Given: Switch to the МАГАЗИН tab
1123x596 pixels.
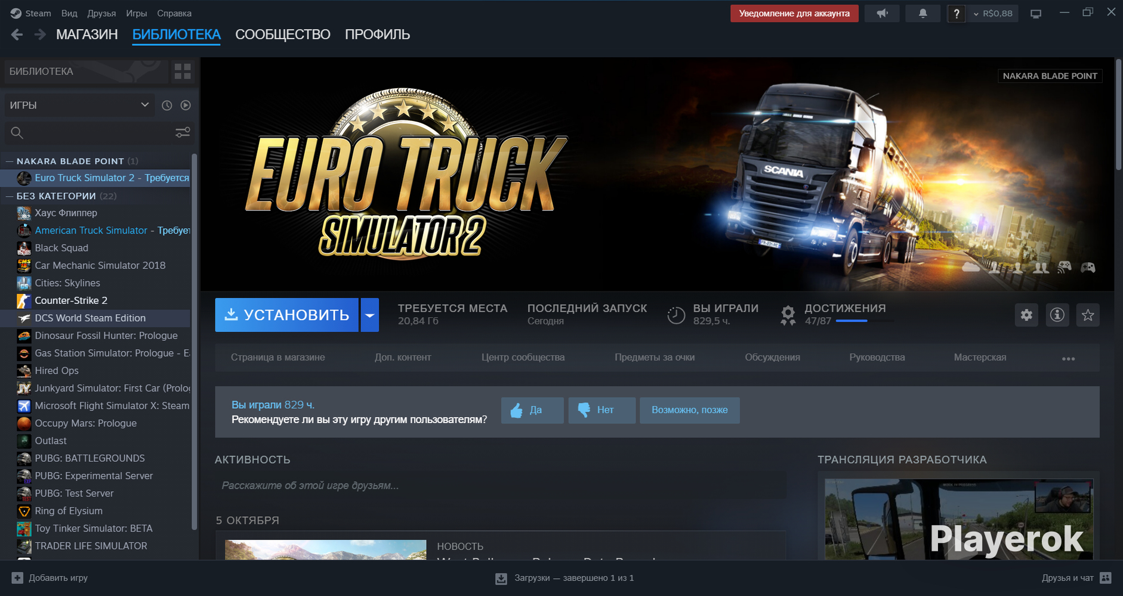Looking at the screenshot, I should (87, 35).
